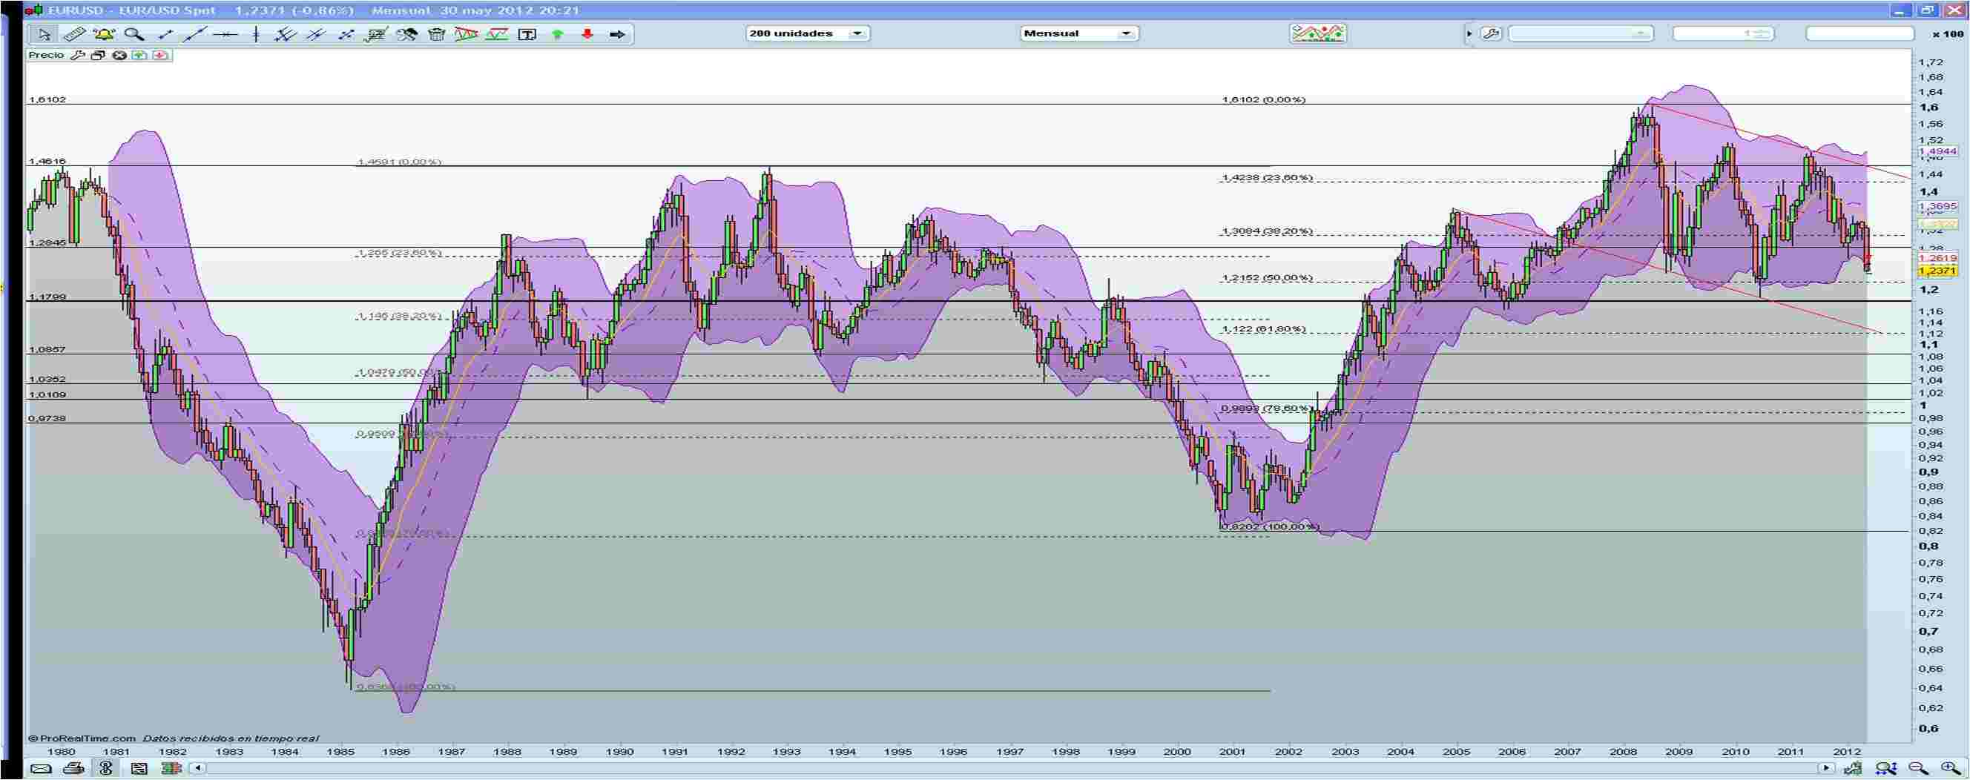
Task: Open the '200 unidades' units dropdown
Action: (858, 33)
